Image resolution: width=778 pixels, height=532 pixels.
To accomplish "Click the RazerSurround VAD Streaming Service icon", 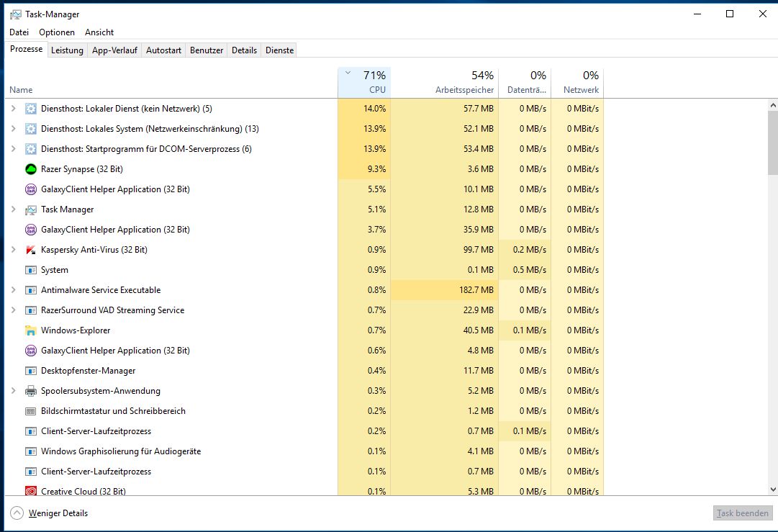I will [31, 310].
